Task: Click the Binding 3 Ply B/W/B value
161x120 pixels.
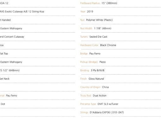Action: 98,70
